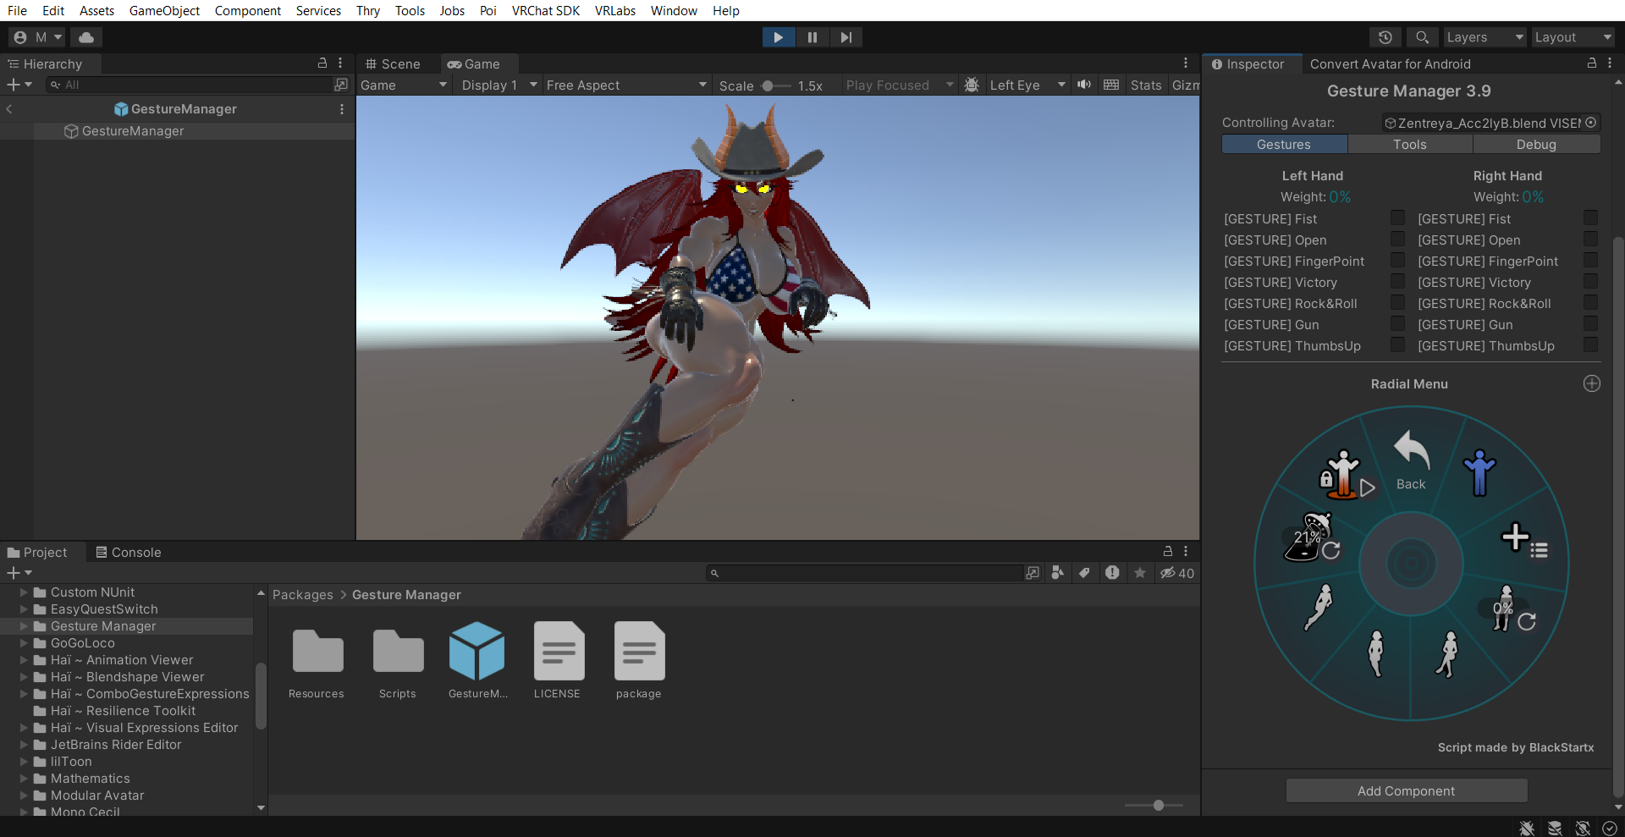Click the add button beside Radial Menu
Screen dimensions: 1625x837
click(x=1591, y=383)
